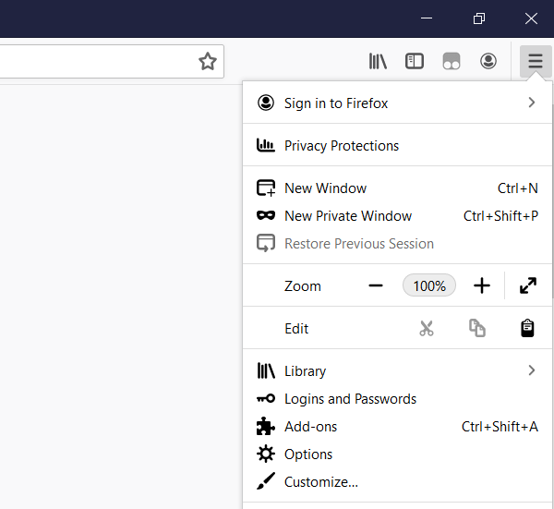Open Firefox Account from the toolbar avatar
This screenshot has height=509, width=554.
pyautogui.click(x=488, y=61)
